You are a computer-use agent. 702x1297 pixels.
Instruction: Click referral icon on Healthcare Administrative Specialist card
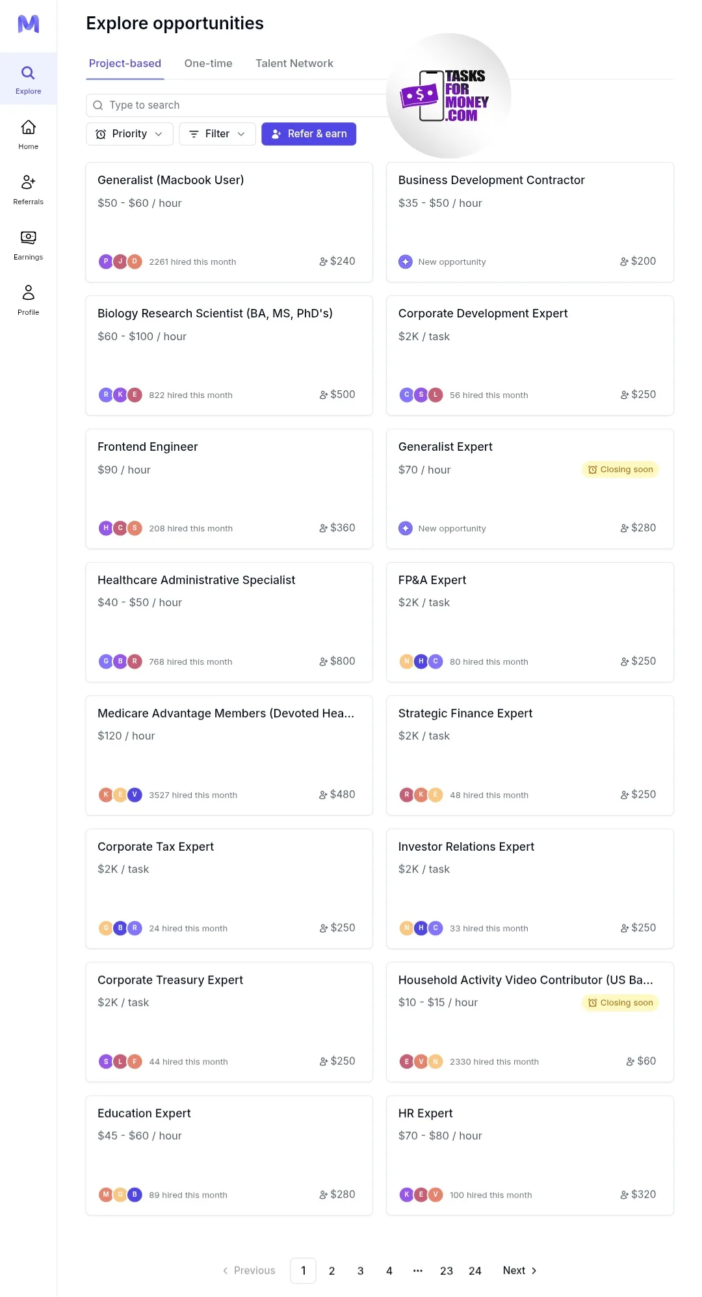point(323,662)
